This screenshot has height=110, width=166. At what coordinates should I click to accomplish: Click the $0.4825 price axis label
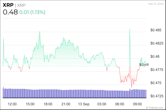pos(156,43)
